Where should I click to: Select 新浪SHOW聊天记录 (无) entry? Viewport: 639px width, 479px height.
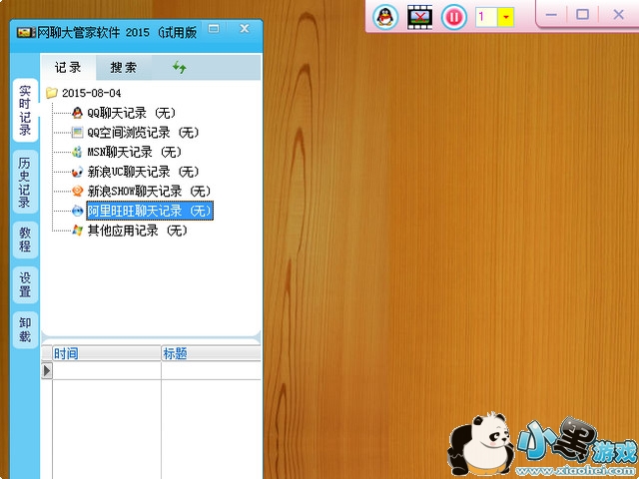click(x=149, y=191)
